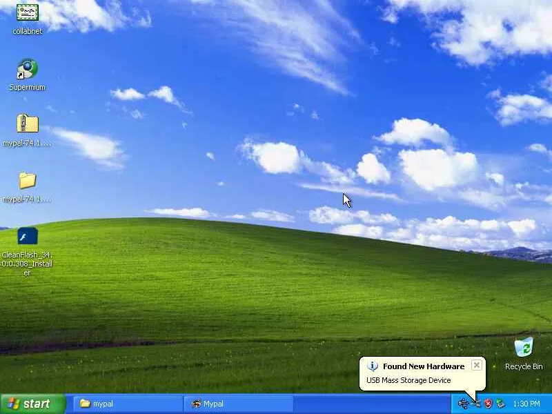
Task: Click the 1:30 PM clock
Action: 526,404
